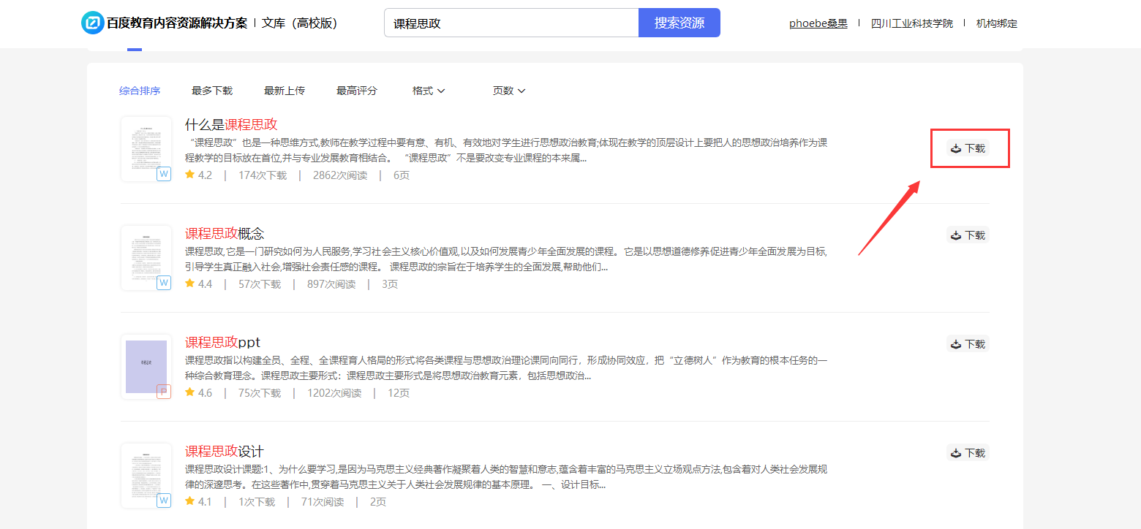Sort results by 最高评分
The width and height of the screenshot is (1141, 529).
(357, 91)
